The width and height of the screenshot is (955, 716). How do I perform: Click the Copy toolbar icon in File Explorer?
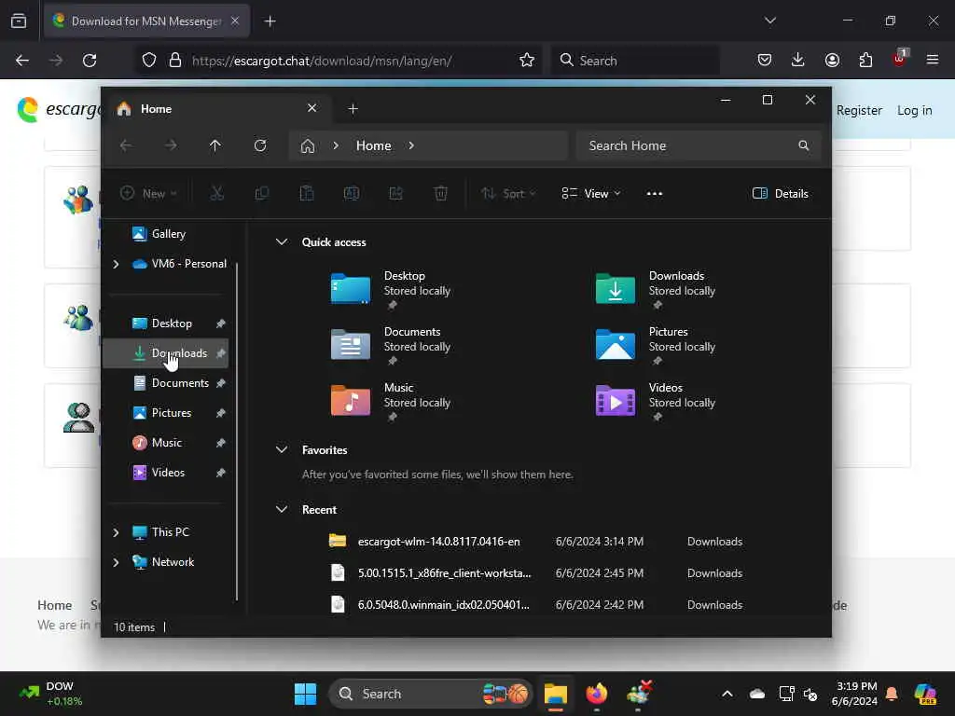point(262,194)
